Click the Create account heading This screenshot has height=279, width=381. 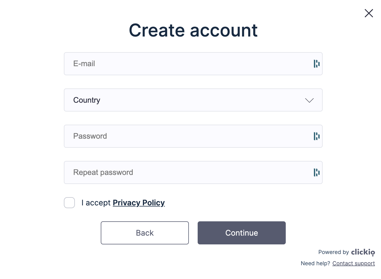(x=193, y=30)
